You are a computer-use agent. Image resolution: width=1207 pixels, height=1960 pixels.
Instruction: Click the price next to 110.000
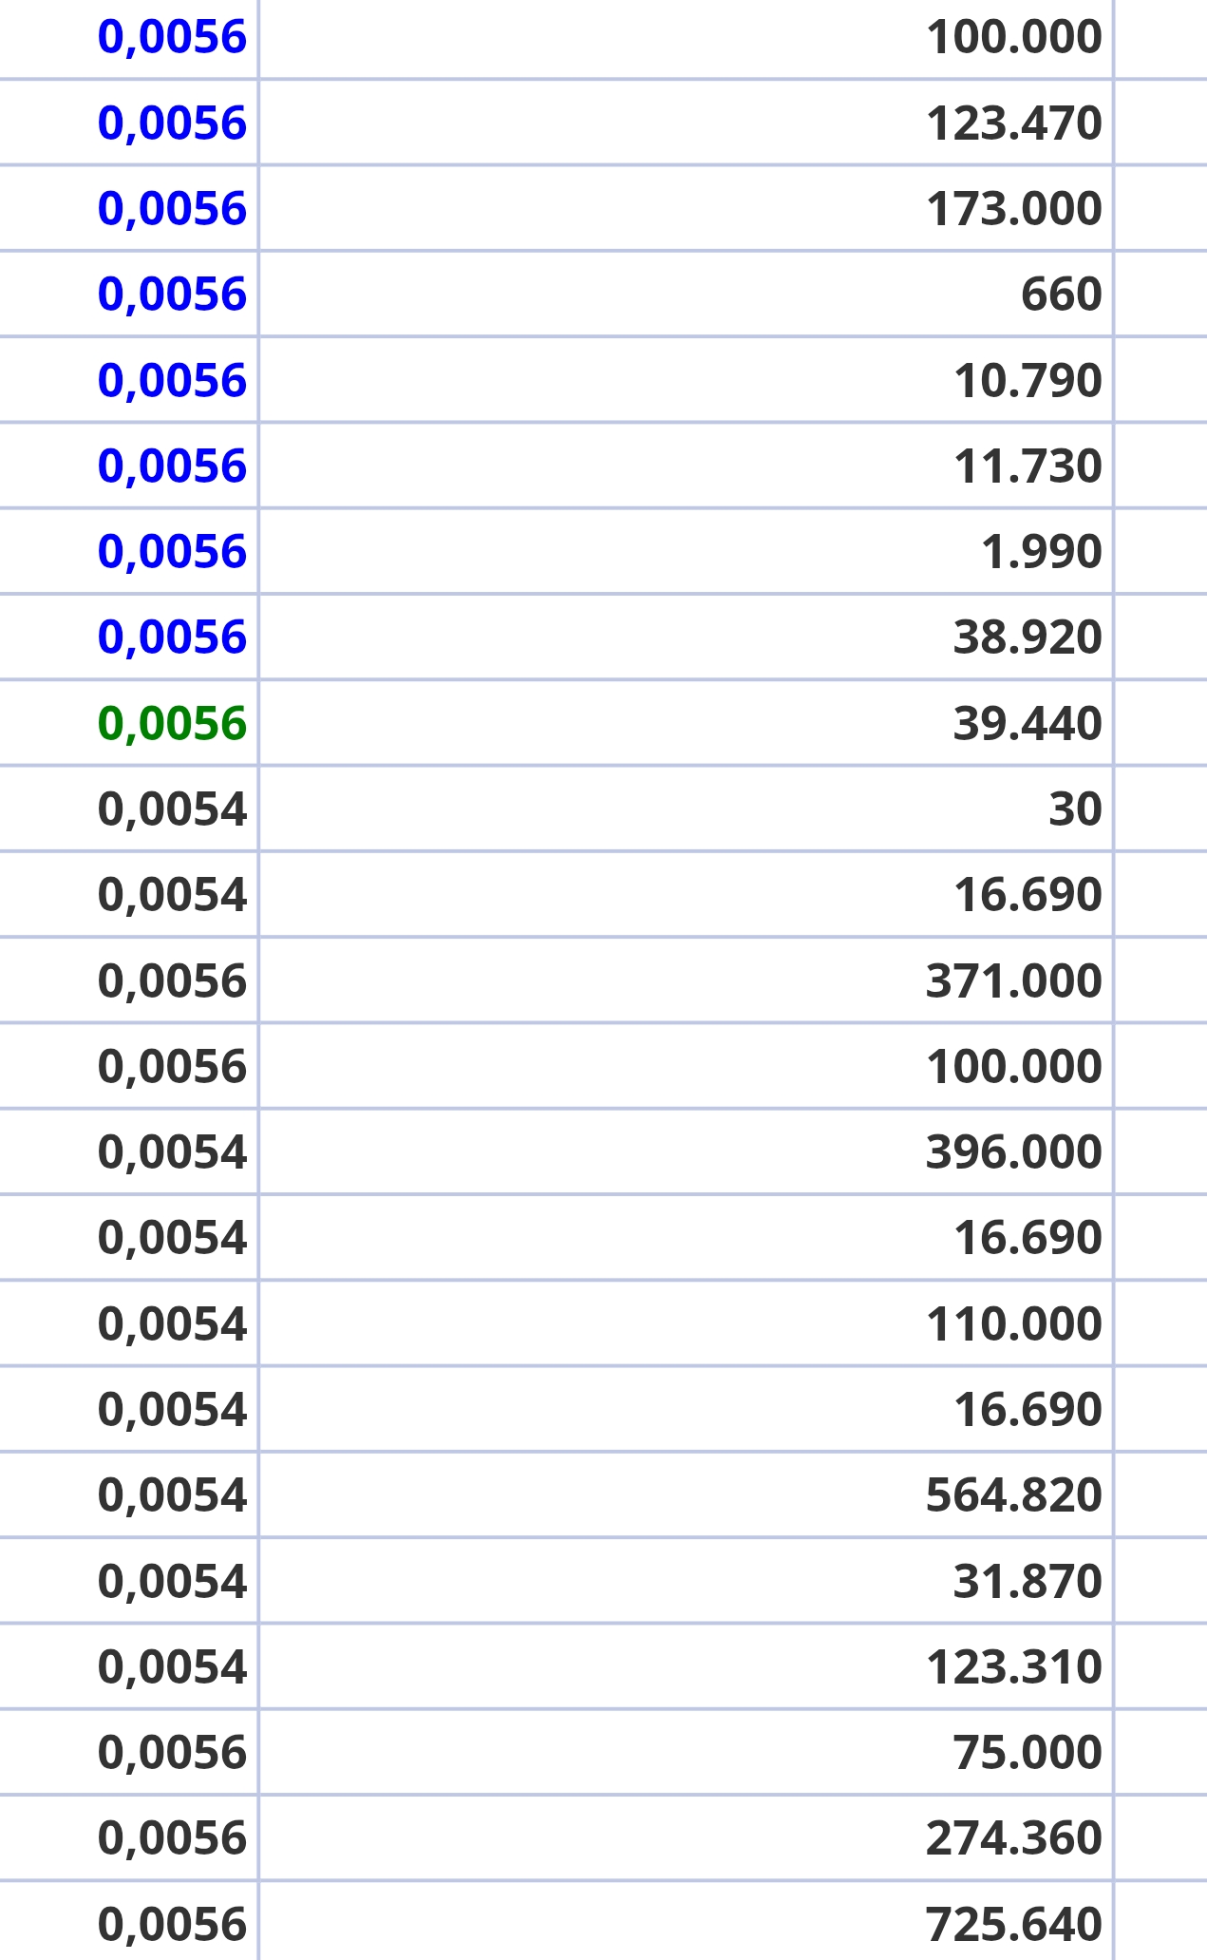pyautogui.click(x=172, y=1324)
